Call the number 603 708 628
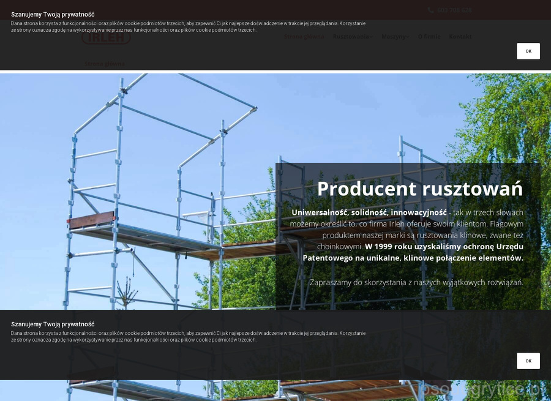The image size is (551, 401). click(454, 10)
